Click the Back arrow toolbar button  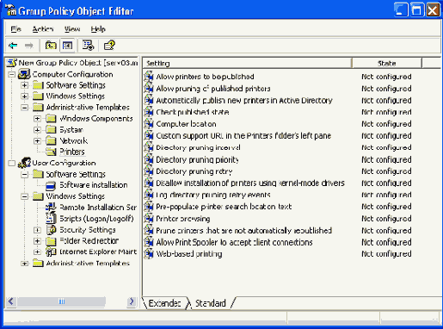coord(13,46)
